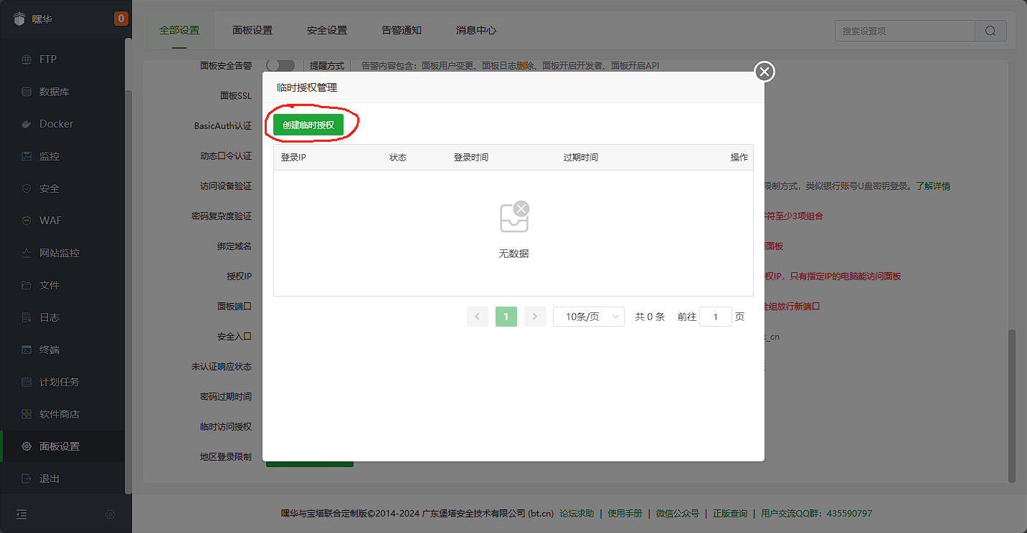Click the 嘿华 panel logo
This screenshot has height=533, width=1027.
20,19
